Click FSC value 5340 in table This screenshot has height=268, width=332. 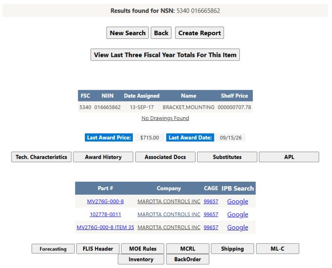tap(85, 107)
